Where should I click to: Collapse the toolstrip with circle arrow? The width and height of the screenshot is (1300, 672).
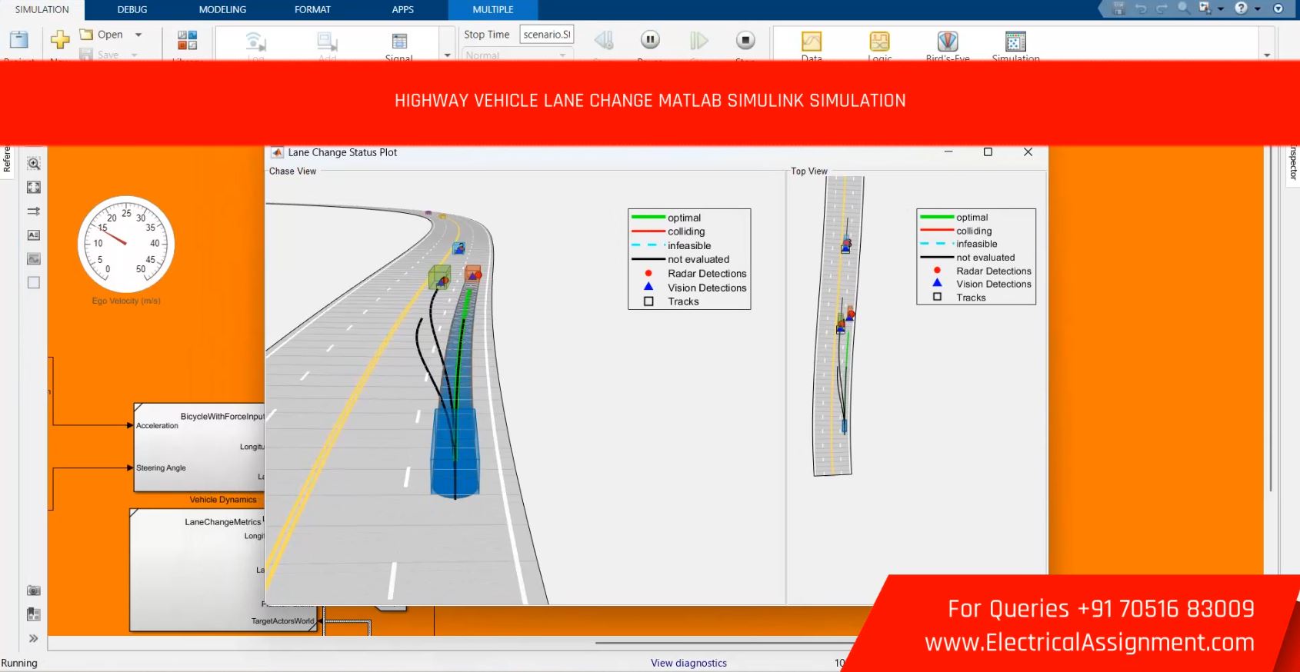1278,8
